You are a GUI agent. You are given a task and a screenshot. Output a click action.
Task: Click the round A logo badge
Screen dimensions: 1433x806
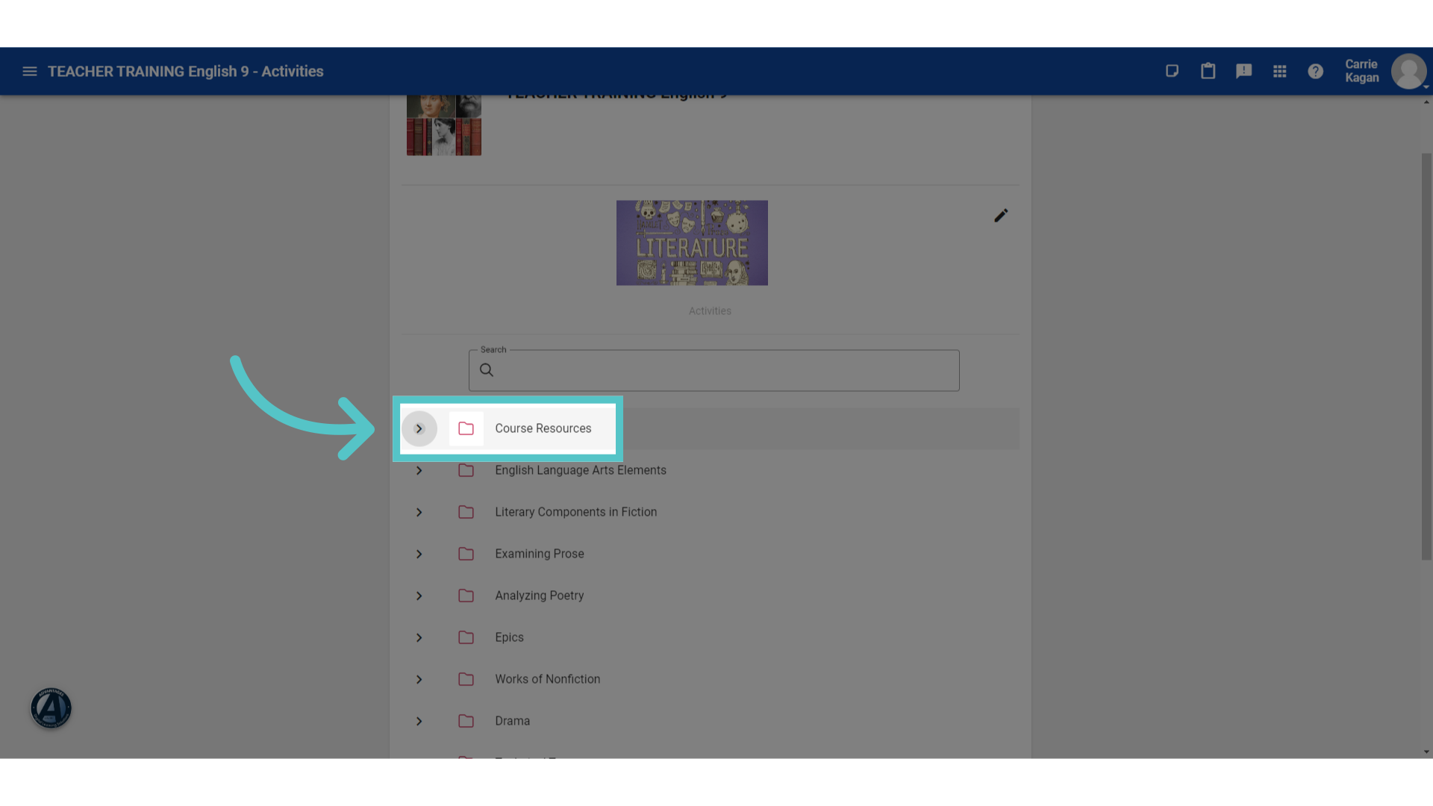click(51, 707)
